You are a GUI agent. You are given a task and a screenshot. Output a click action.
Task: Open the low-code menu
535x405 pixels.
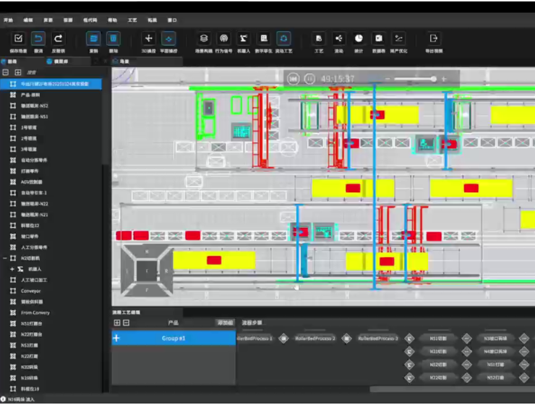click(90, 20)
